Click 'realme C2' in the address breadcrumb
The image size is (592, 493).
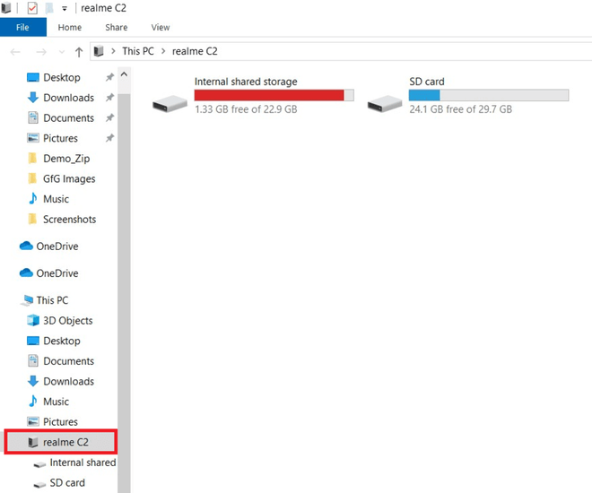[x=195, y=51]
